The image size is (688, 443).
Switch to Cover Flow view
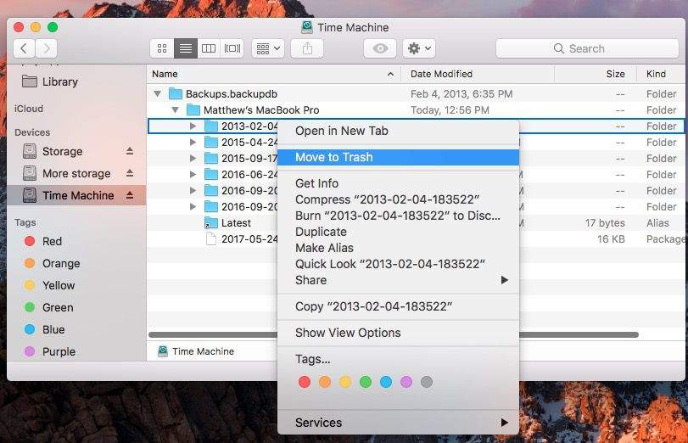232,48
